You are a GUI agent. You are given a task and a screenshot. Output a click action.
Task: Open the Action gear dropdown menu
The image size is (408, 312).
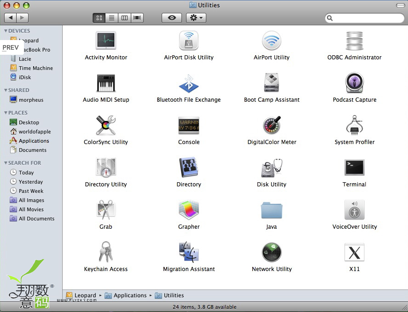pyautogui.click(x=196, y=17)
